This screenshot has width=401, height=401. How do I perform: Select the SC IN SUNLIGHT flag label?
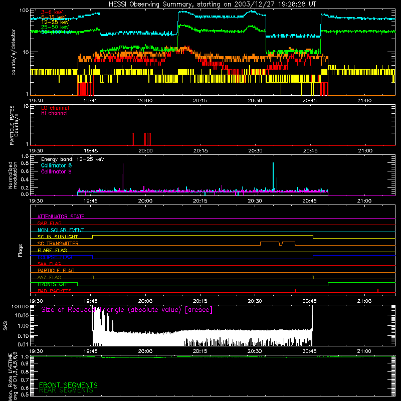(x=58, y=237)
